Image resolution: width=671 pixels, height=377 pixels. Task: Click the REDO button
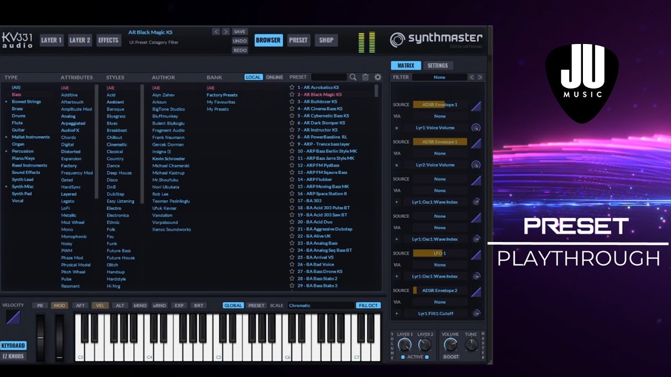tap(240, 50)
